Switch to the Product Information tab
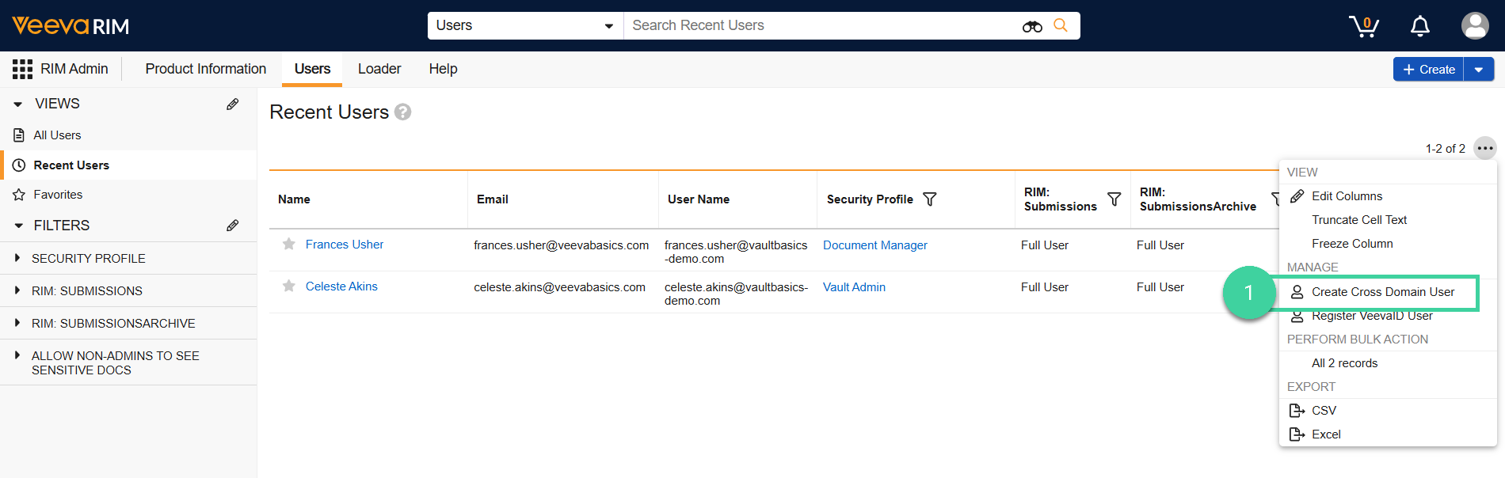 click(x=206, y=69)
